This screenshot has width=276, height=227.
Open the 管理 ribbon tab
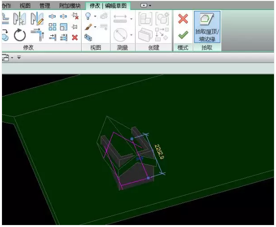pos(45,5)
